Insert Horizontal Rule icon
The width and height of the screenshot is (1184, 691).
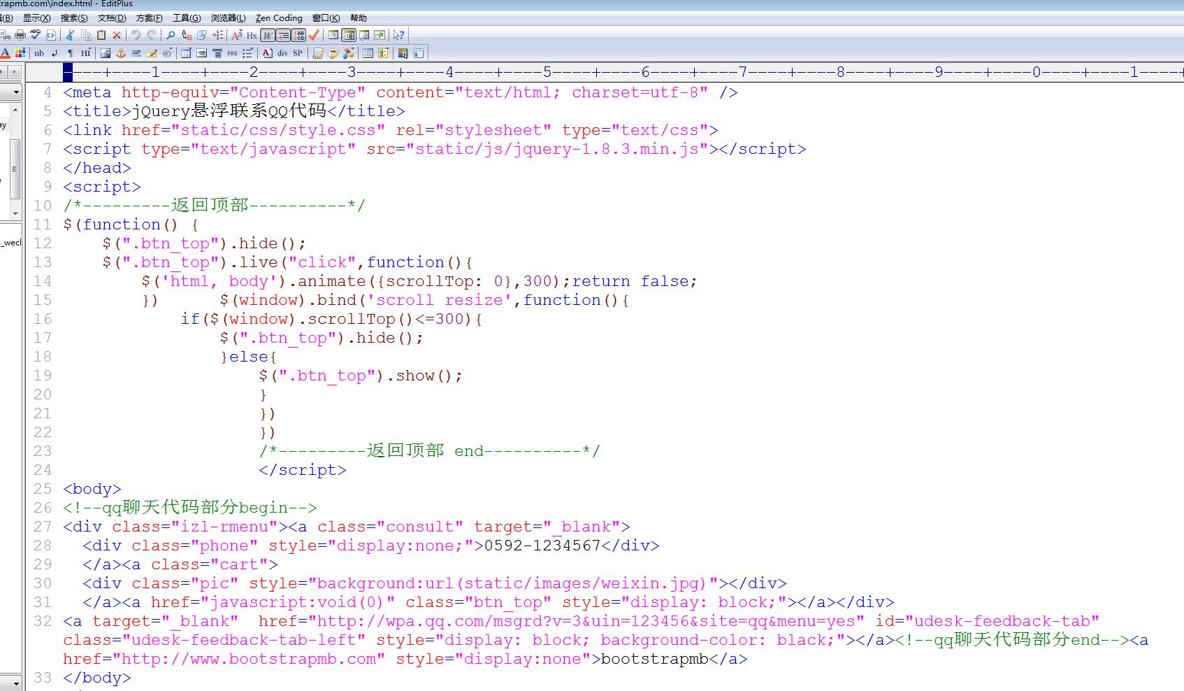tap(136, 53)
